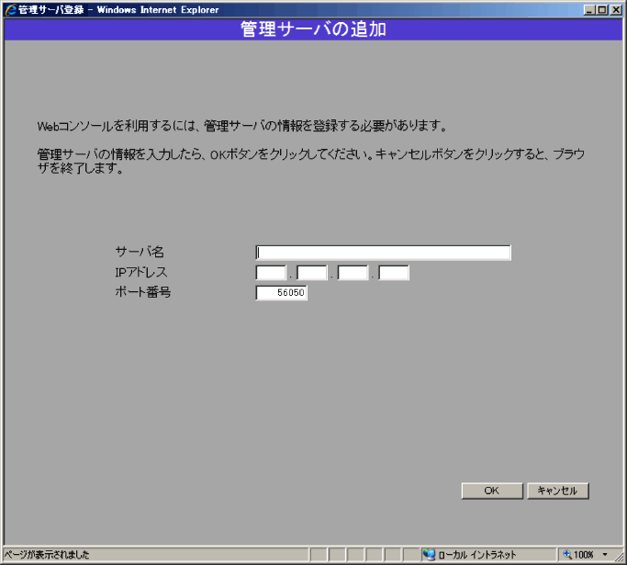Click the Internet Explorer icon in title bar
Viewport: 627px width, 565px height.
pyautogui.click(x=10, y=10)
